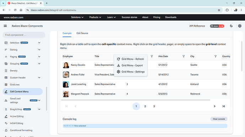
Task: Go to next page arrow in pager
Action: click(214, 106)
